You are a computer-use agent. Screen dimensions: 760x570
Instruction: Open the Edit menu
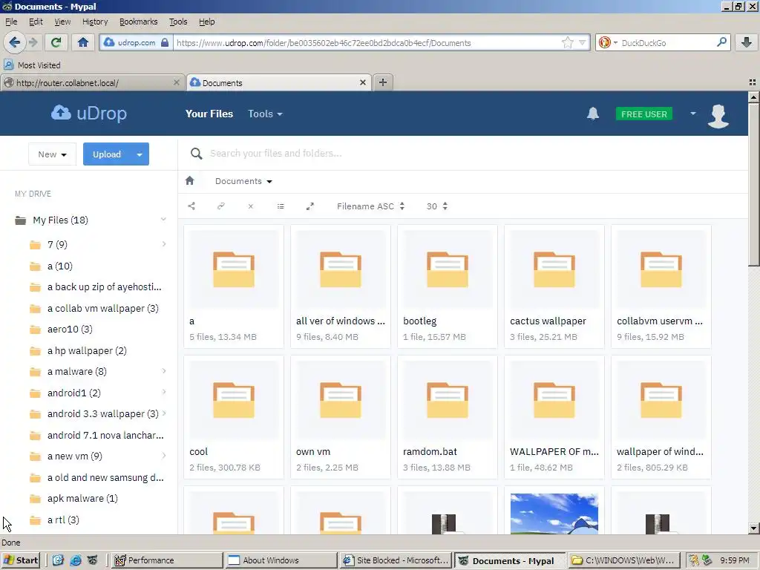point(36,22)
